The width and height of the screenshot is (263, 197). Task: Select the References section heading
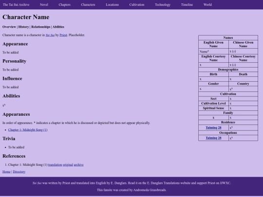pyautogui.click(x=14, y=156)
